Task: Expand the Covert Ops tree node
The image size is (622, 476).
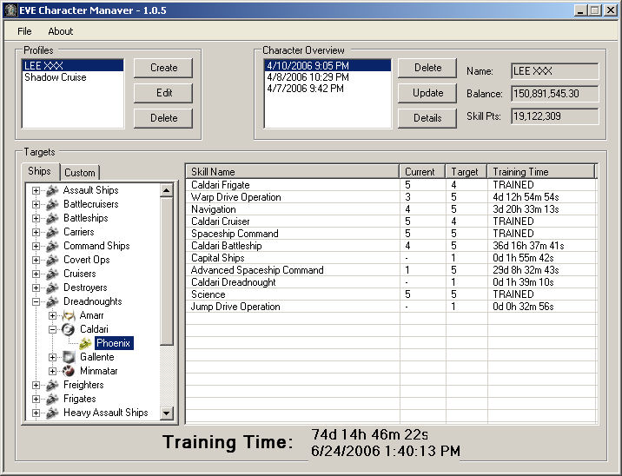Action: point(36,260)
